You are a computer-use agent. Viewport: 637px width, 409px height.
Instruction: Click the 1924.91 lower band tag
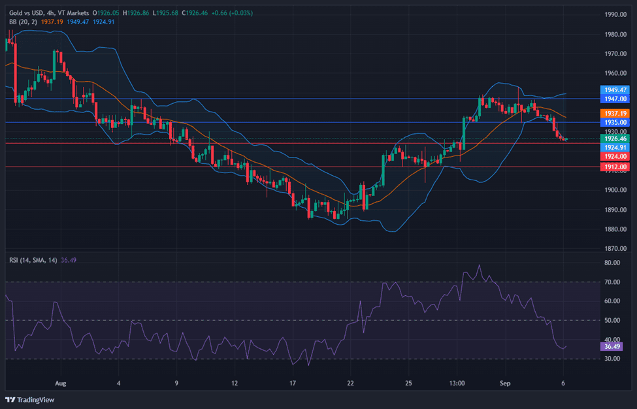(615, 148)
